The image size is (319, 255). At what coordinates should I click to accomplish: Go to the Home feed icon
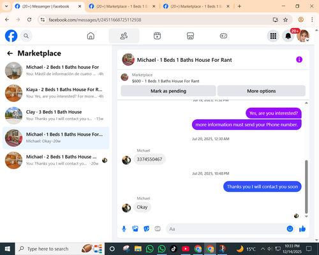point(91,36)
